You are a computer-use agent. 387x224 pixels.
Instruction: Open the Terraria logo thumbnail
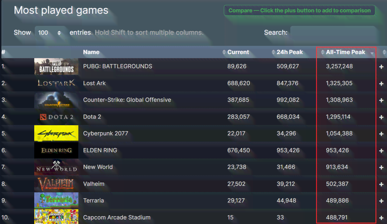point(56,201)
